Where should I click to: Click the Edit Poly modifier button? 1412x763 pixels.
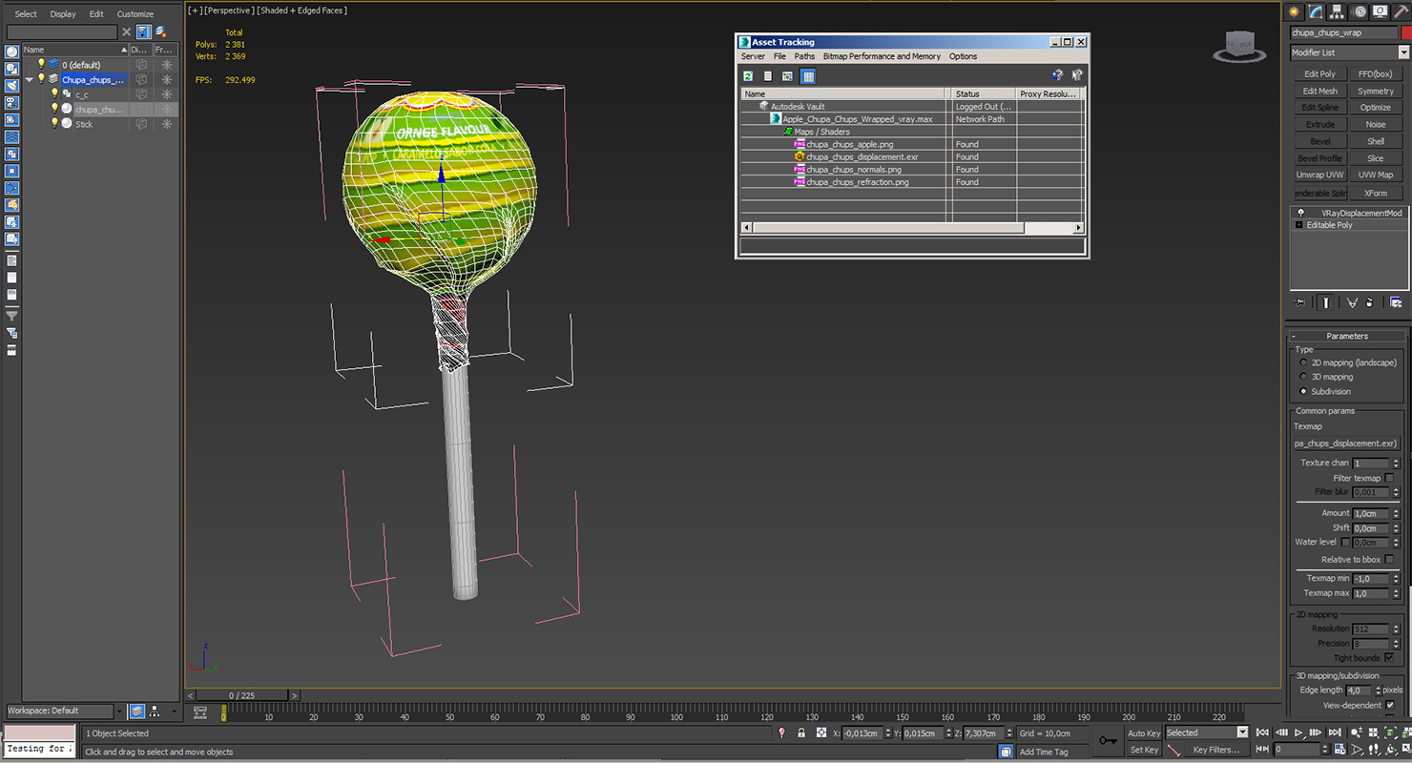tap(1319, 73)
